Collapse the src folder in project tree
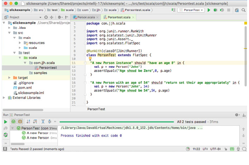The width and height of the screenshot is (249, 165). 10,33
